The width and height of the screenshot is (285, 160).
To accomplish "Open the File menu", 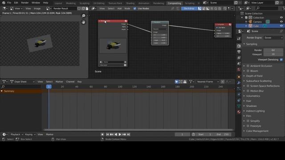I will (x=9, y=3).
